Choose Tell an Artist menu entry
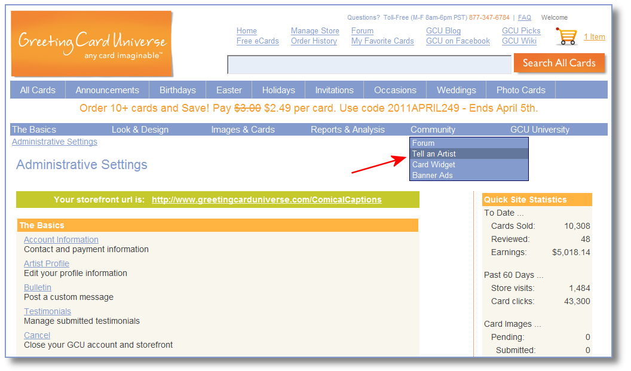 pyautogui.click(x=469, y=154)
